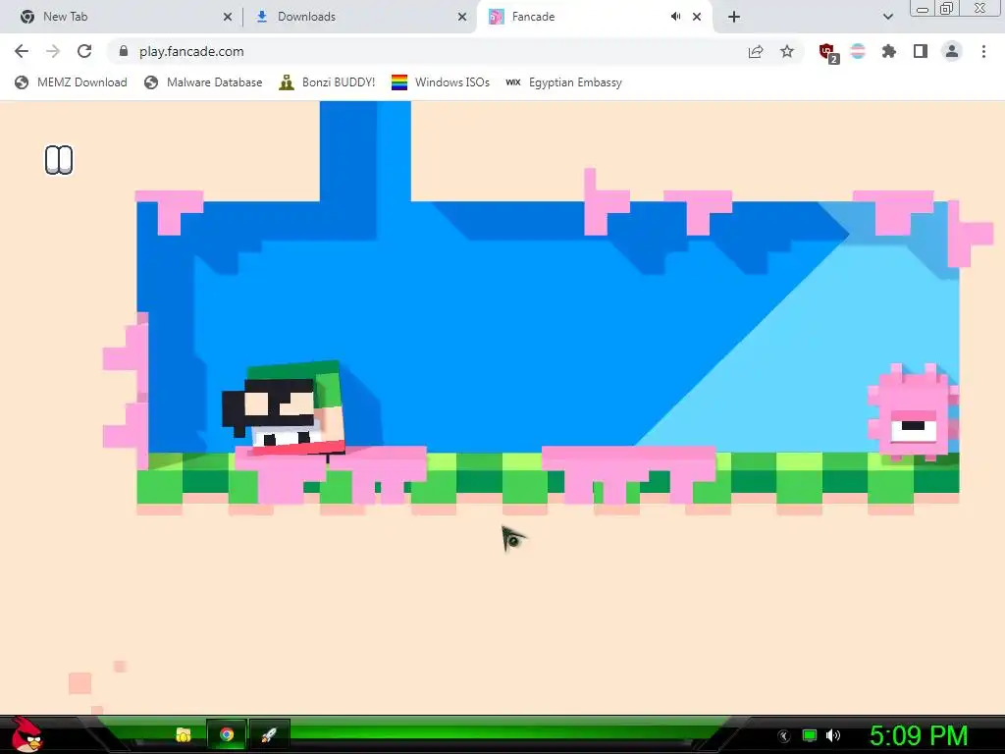Restore down the Chrome window
The image size is (1005, 754).
click(x=947, y=8)
